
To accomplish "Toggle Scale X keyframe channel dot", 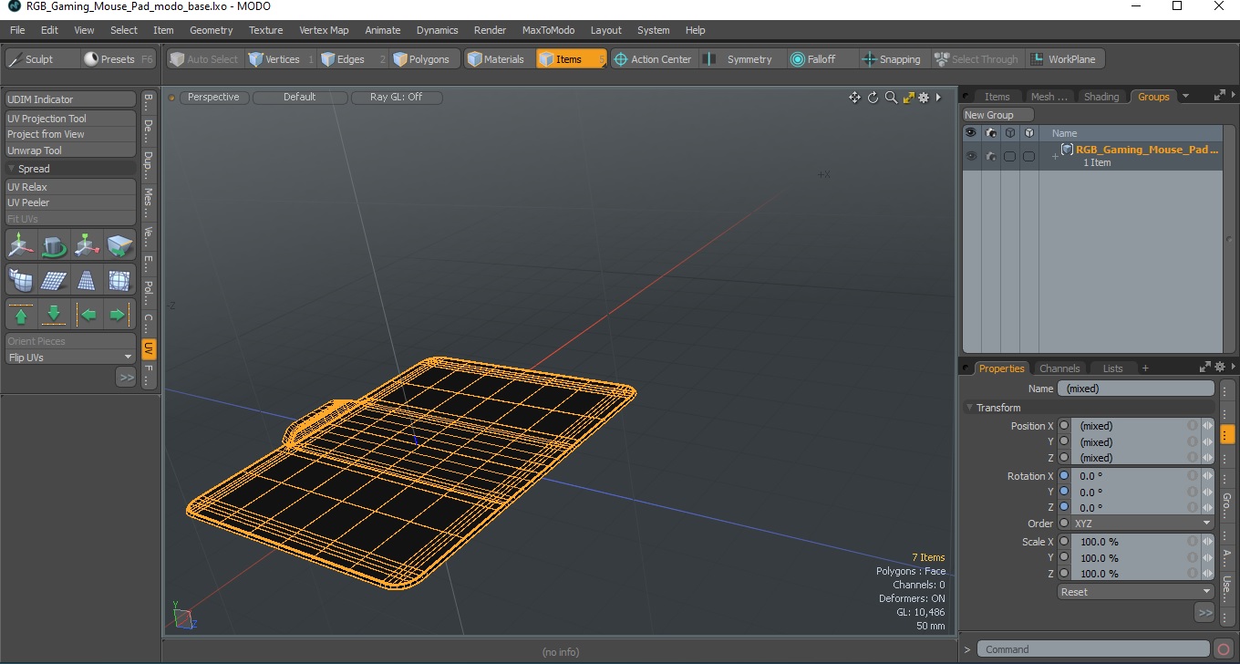I will pyautogui.click(x=1064, y=542).
